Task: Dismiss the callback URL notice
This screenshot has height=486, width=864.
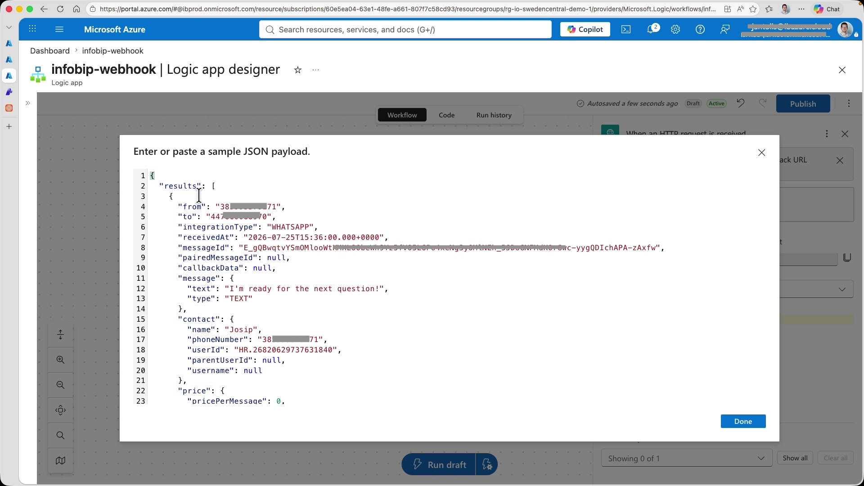Action: click(x=840, y=160)
